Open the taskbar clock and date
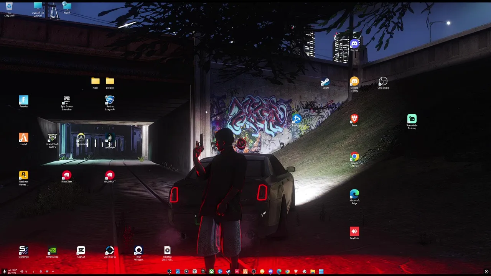The height and width of the screenshot is (276, 491). point(12,271)
